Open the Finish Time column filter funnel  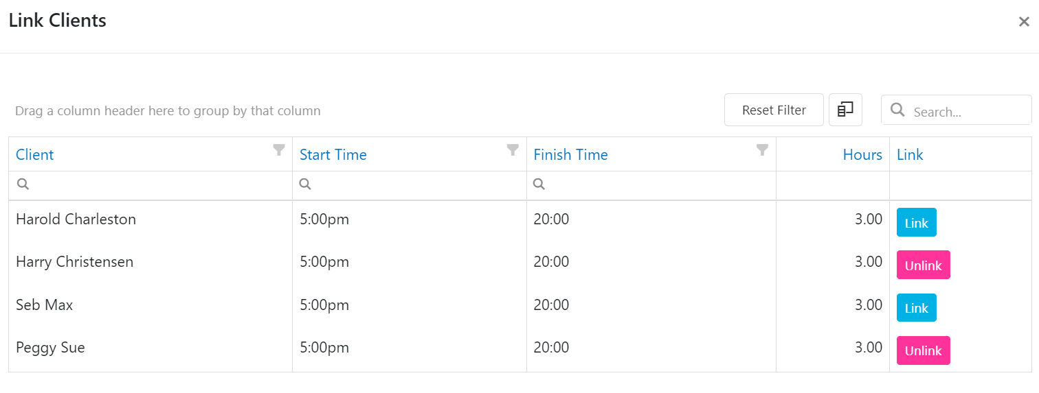coord(762,150)
